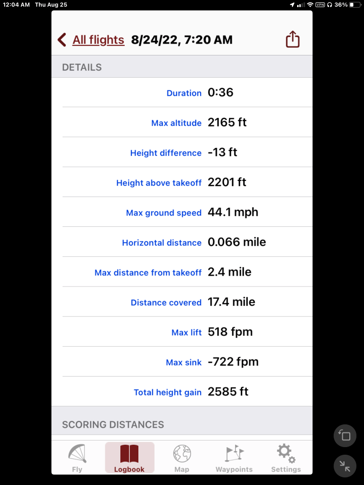The height and width of the screenshot is (485, 364).
Task: Open the Waypoints flags tab
Action: (x=234, y=458)
